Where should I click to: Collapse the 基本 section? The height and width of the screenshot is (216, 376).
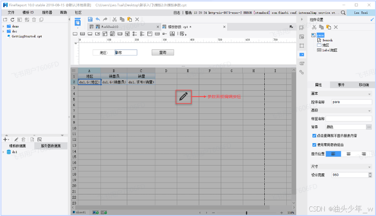pyautogui.click(x=369, y=94)
